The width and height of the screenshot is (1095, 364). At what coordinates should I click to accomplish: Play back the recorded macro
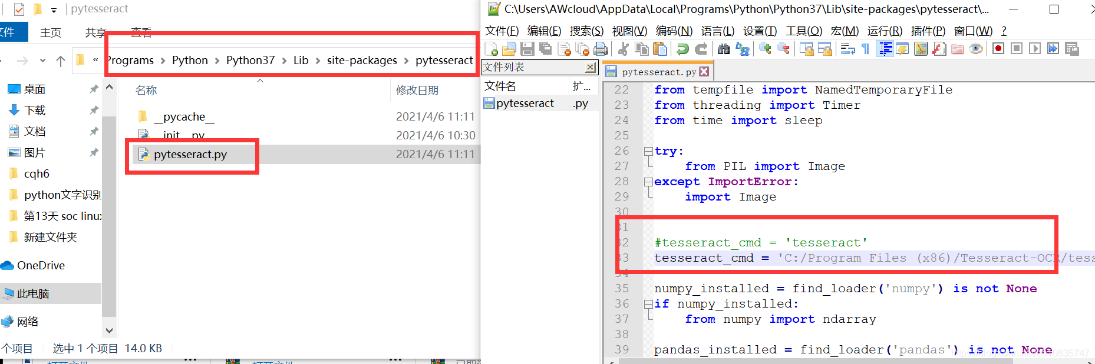1035,49
